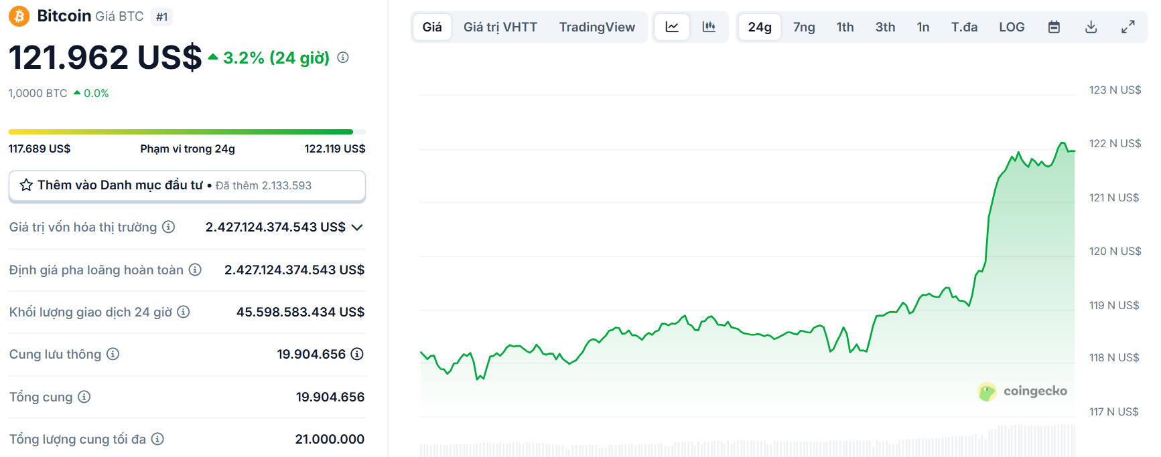The height and width of the screenshot is (457, 1161).
Task: Expand chart to fullscreen
Action: [x=1128, y=27]
